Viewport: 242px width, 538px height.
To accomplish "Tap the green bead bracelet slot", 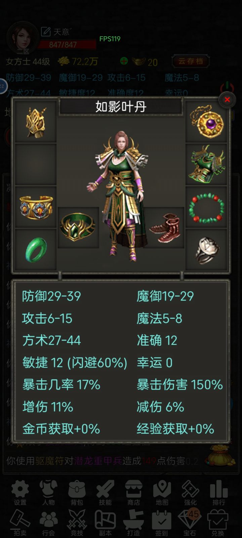I will 206,206.
